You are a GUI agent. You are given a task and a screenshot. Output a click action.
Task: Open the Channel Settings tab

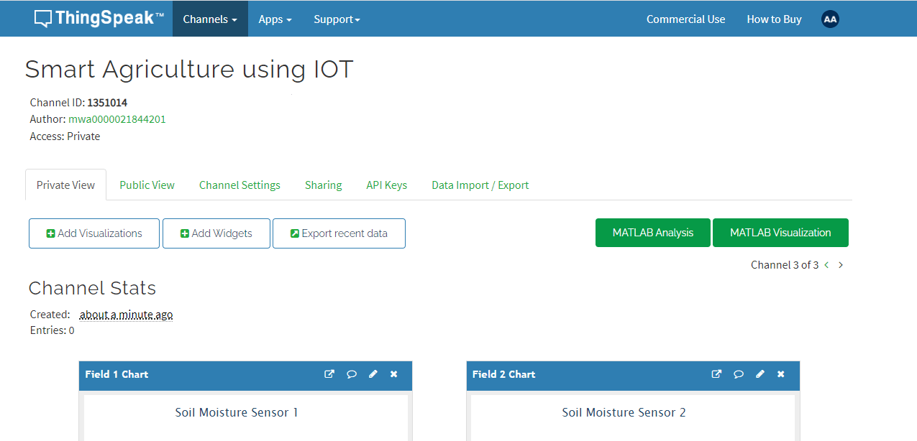click(x=239, y=185)
